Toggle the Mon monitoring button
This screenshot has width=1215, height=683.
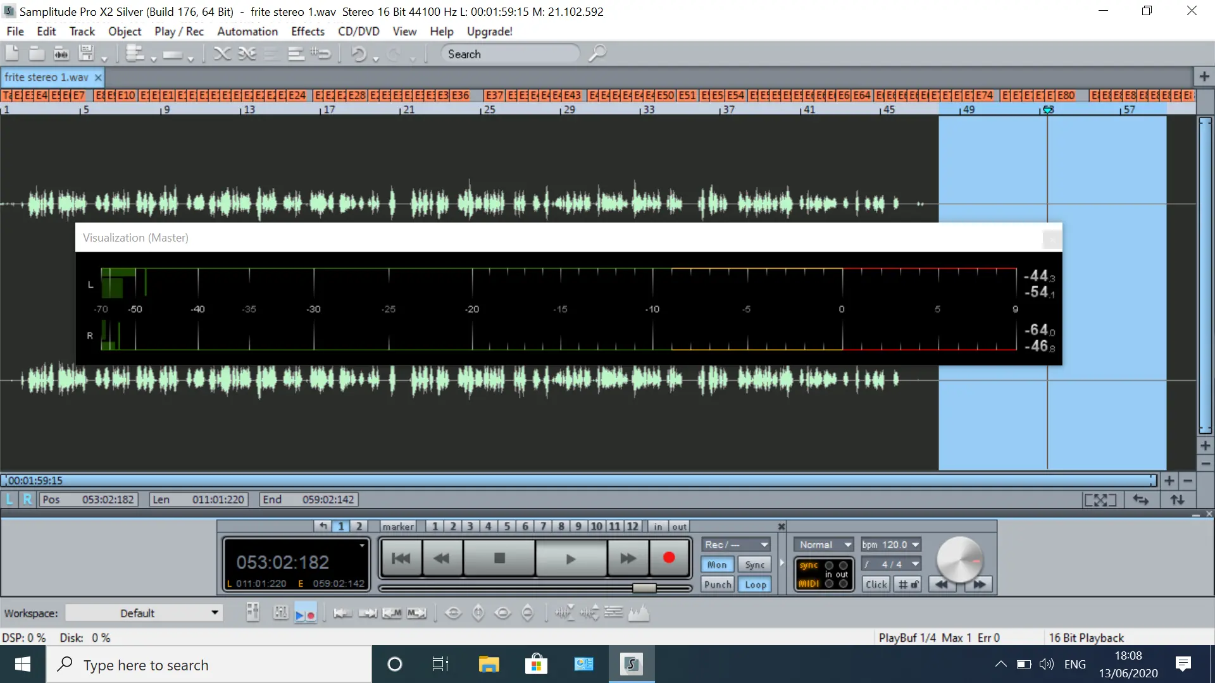coord(717,565)
